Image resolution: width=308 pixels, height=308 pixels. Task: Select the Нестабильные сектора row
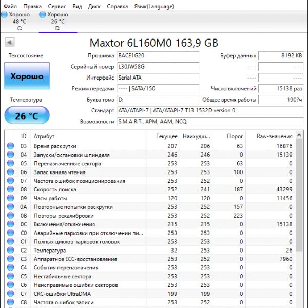(x=150, y=276)
